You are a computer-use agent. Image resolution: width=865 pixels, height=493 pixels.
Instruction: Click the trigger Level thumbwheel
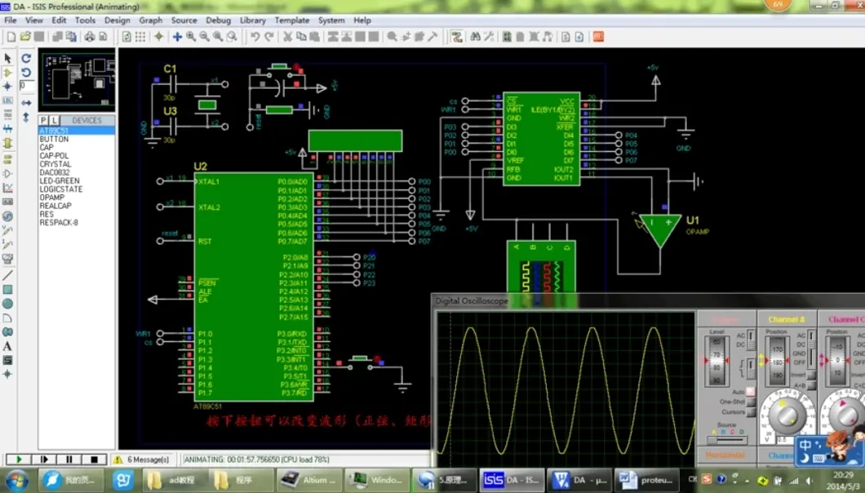716,361
